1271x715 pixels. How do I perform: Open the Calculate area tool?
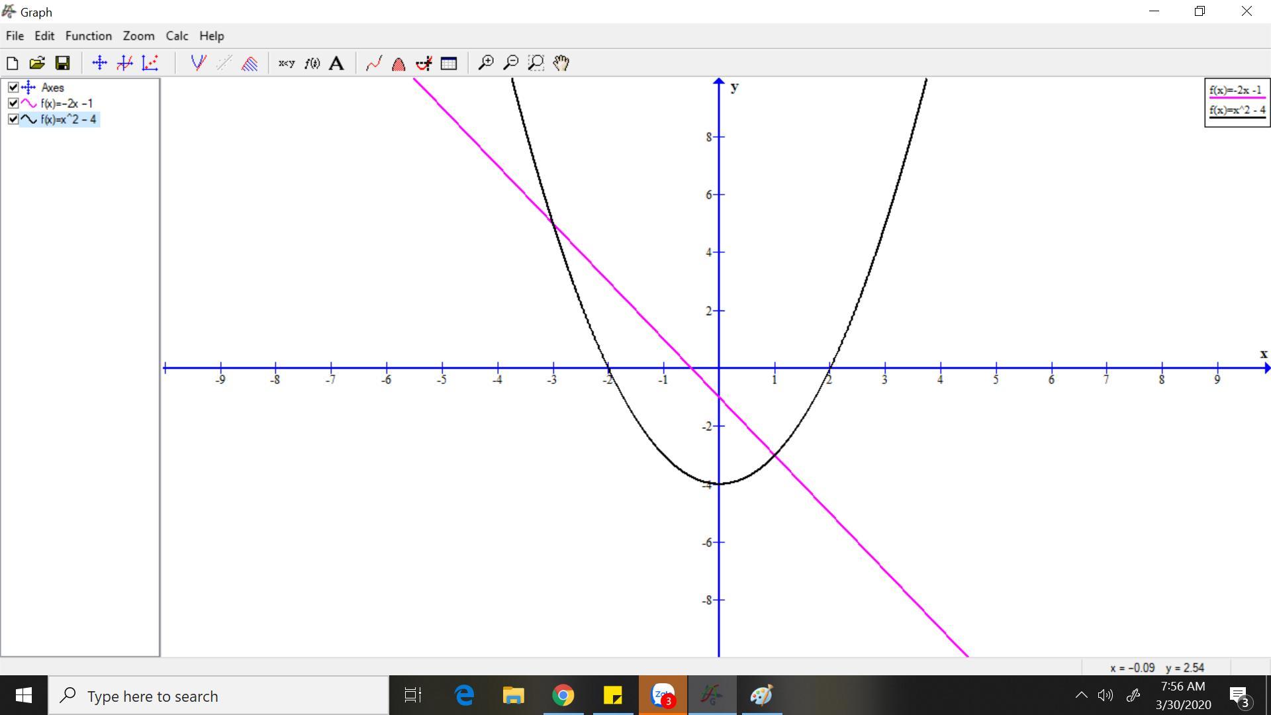(399, 63)
